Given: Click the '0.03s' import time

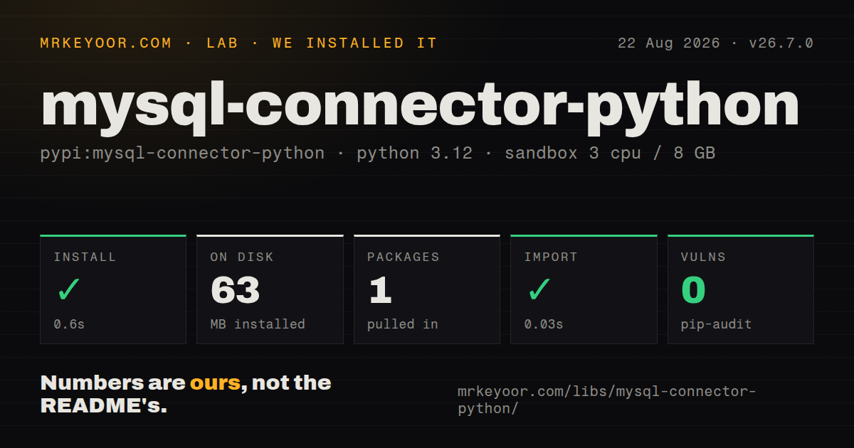Looking at the screenshot, I should coord(544,324).
